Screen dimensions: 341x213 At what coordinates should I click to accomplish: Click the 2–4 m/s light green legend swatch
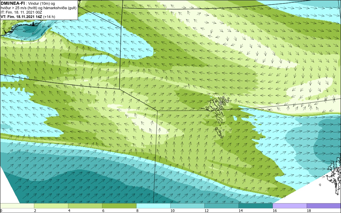pyautogui.click(x=51, y=206)
